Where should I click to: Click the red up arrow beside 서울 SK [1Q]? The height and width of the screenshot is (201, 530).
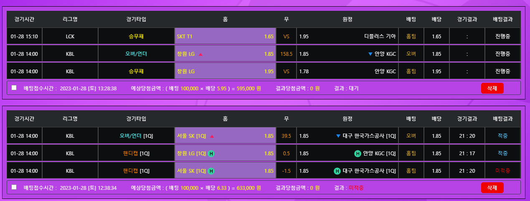point(212,136)
